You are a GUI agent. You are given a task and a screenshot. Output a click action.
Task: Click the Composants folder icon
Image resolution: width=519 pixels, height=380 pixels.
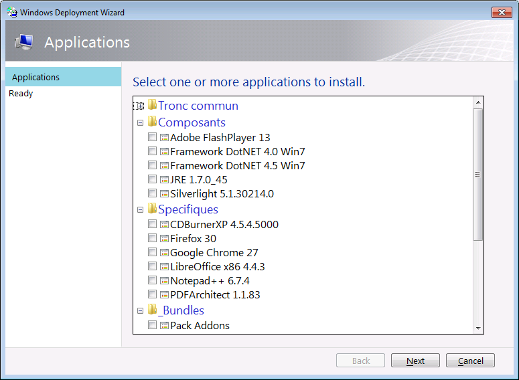click(x=152, y=122)
